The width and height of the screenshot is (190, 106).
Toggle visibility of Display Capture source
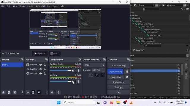pos(41,73)
